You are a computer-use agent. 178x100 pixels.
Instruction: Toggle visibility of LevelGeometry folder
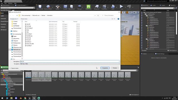pos(142,14)
